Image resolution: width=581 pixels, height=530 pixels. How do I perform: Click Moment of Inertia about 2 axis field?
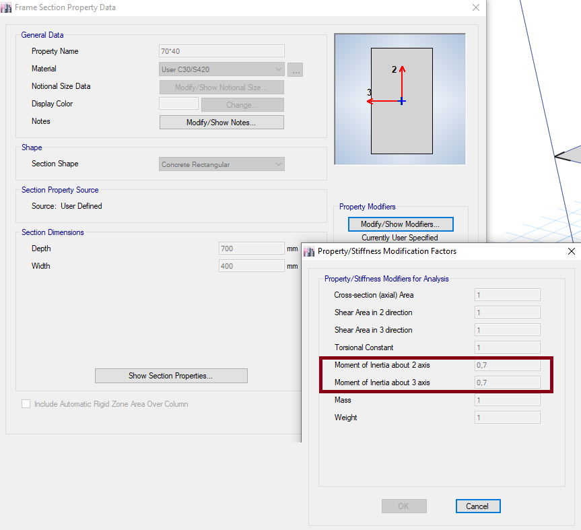click(x=507, y=365)
